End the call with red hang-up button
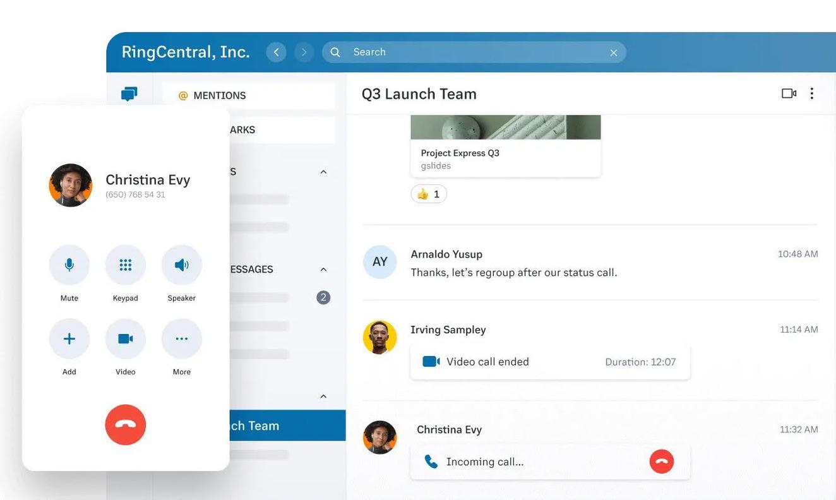 pyautogui.click(x=126, y=425)
